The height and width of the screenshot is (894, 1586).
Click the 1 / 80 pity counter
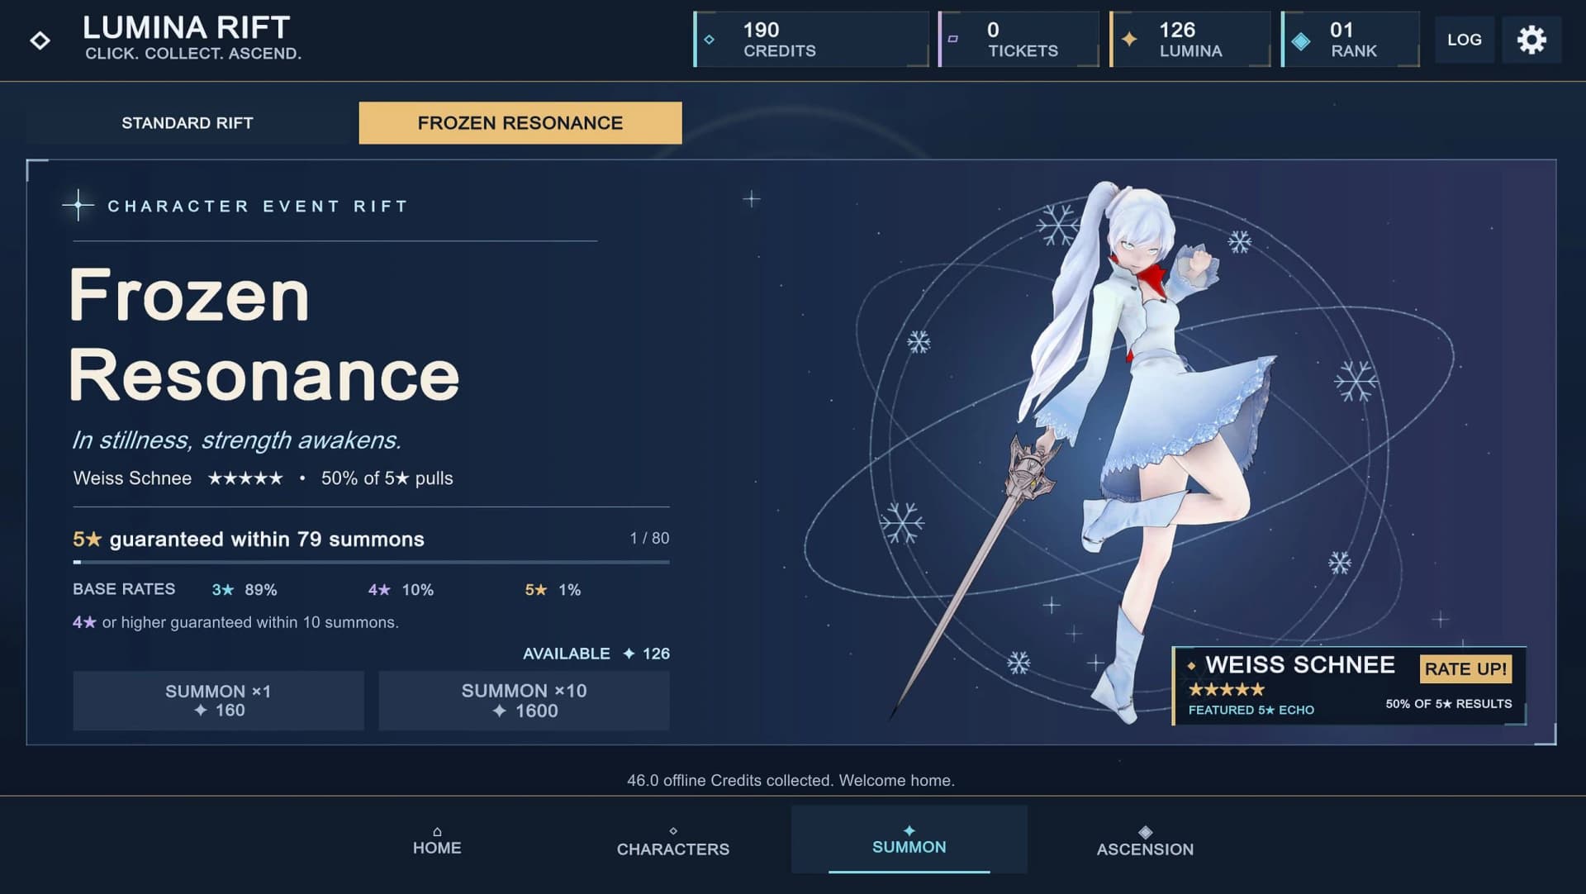(x=649, y=538)
